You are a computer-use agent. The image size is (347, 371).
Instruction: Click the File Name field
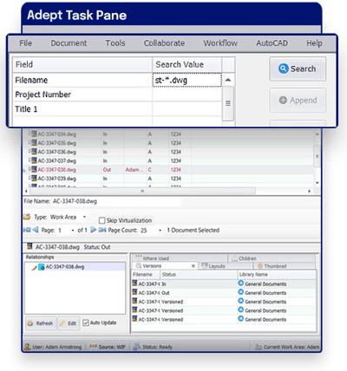coord(117,201)
